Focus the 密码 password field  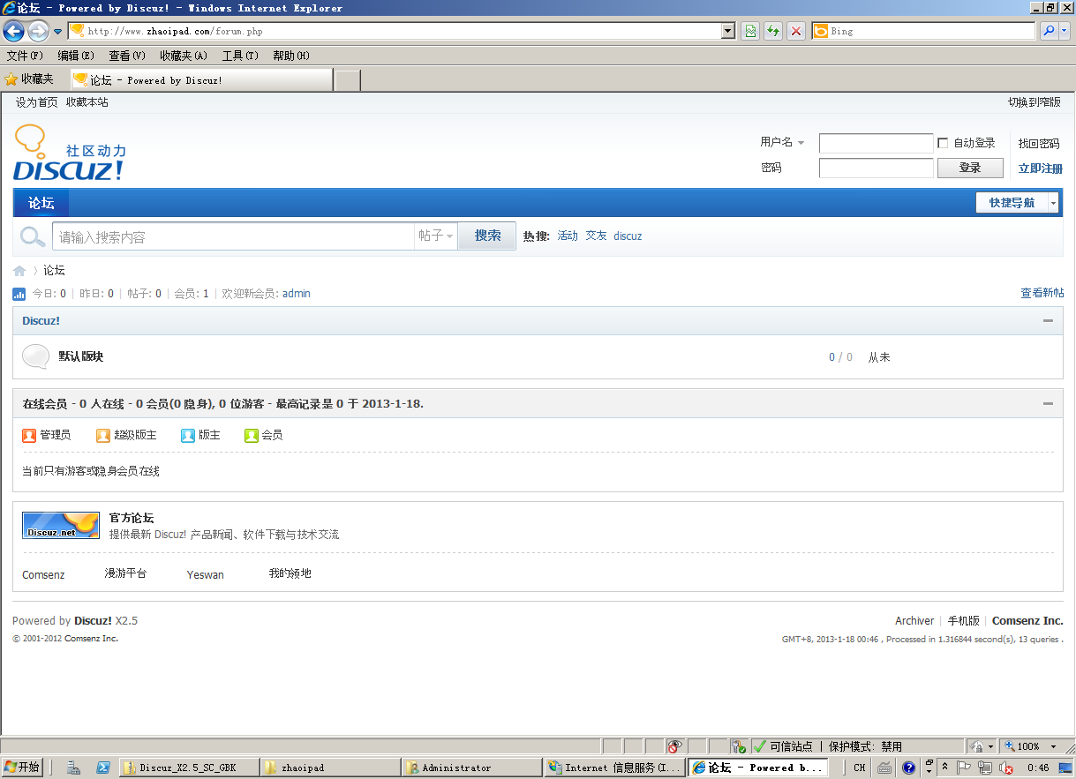tap(876, 168)
